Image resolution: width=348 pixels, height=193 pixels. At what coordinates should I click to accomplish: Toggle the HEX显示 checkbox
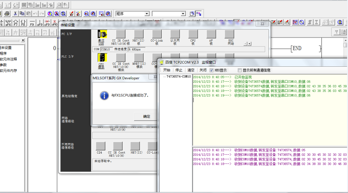point(211,70)
